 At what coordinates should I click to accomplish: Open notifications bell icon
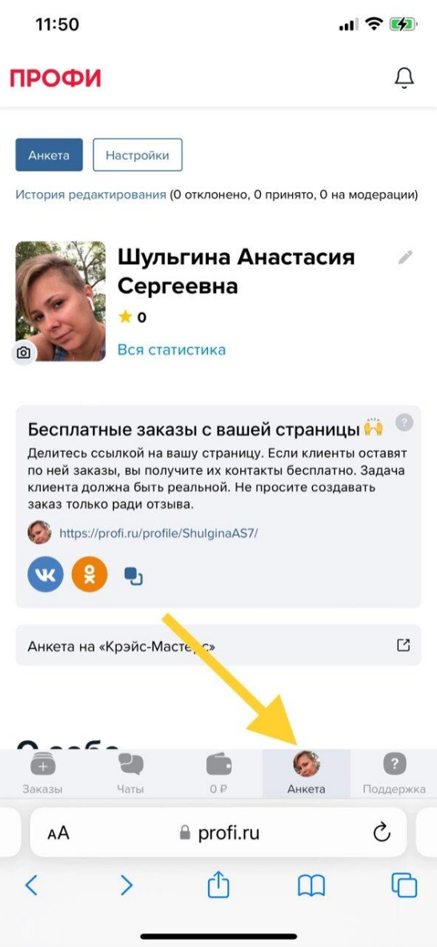[x=404, y=78]
